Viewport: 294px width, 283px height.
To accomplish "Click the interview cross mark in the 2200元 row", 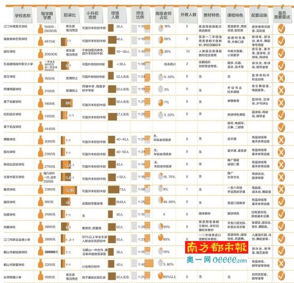I will point(281,263).
